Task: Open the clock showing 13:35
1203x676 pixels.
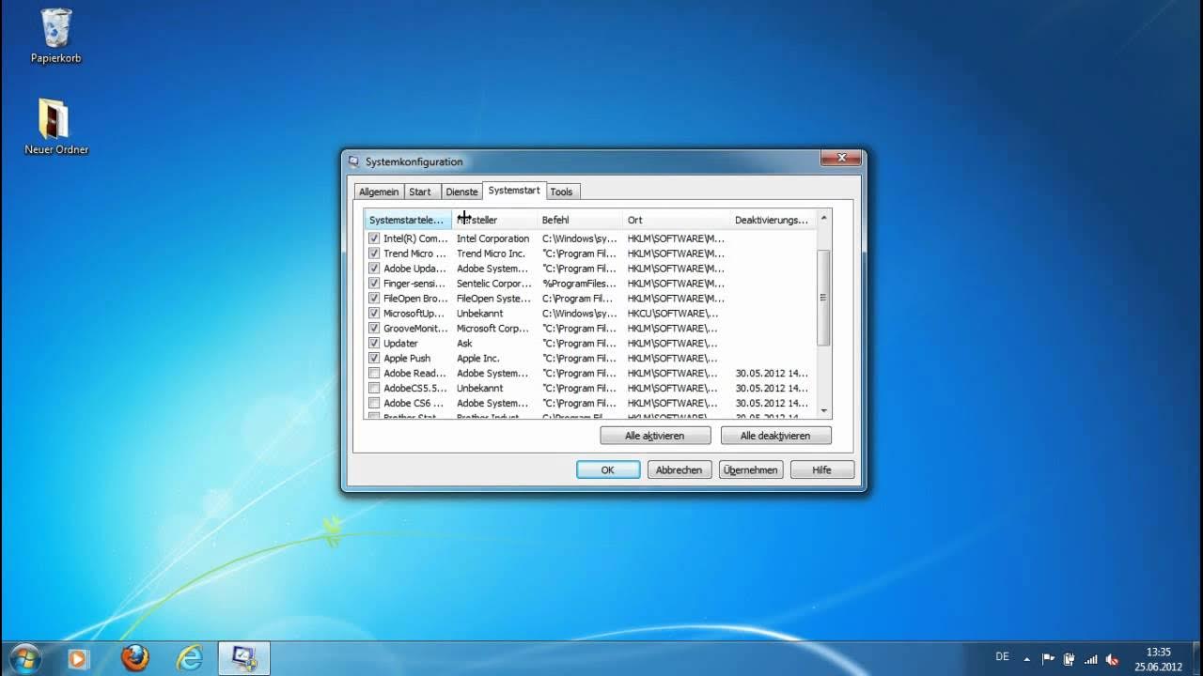Action: point(1159,659)
